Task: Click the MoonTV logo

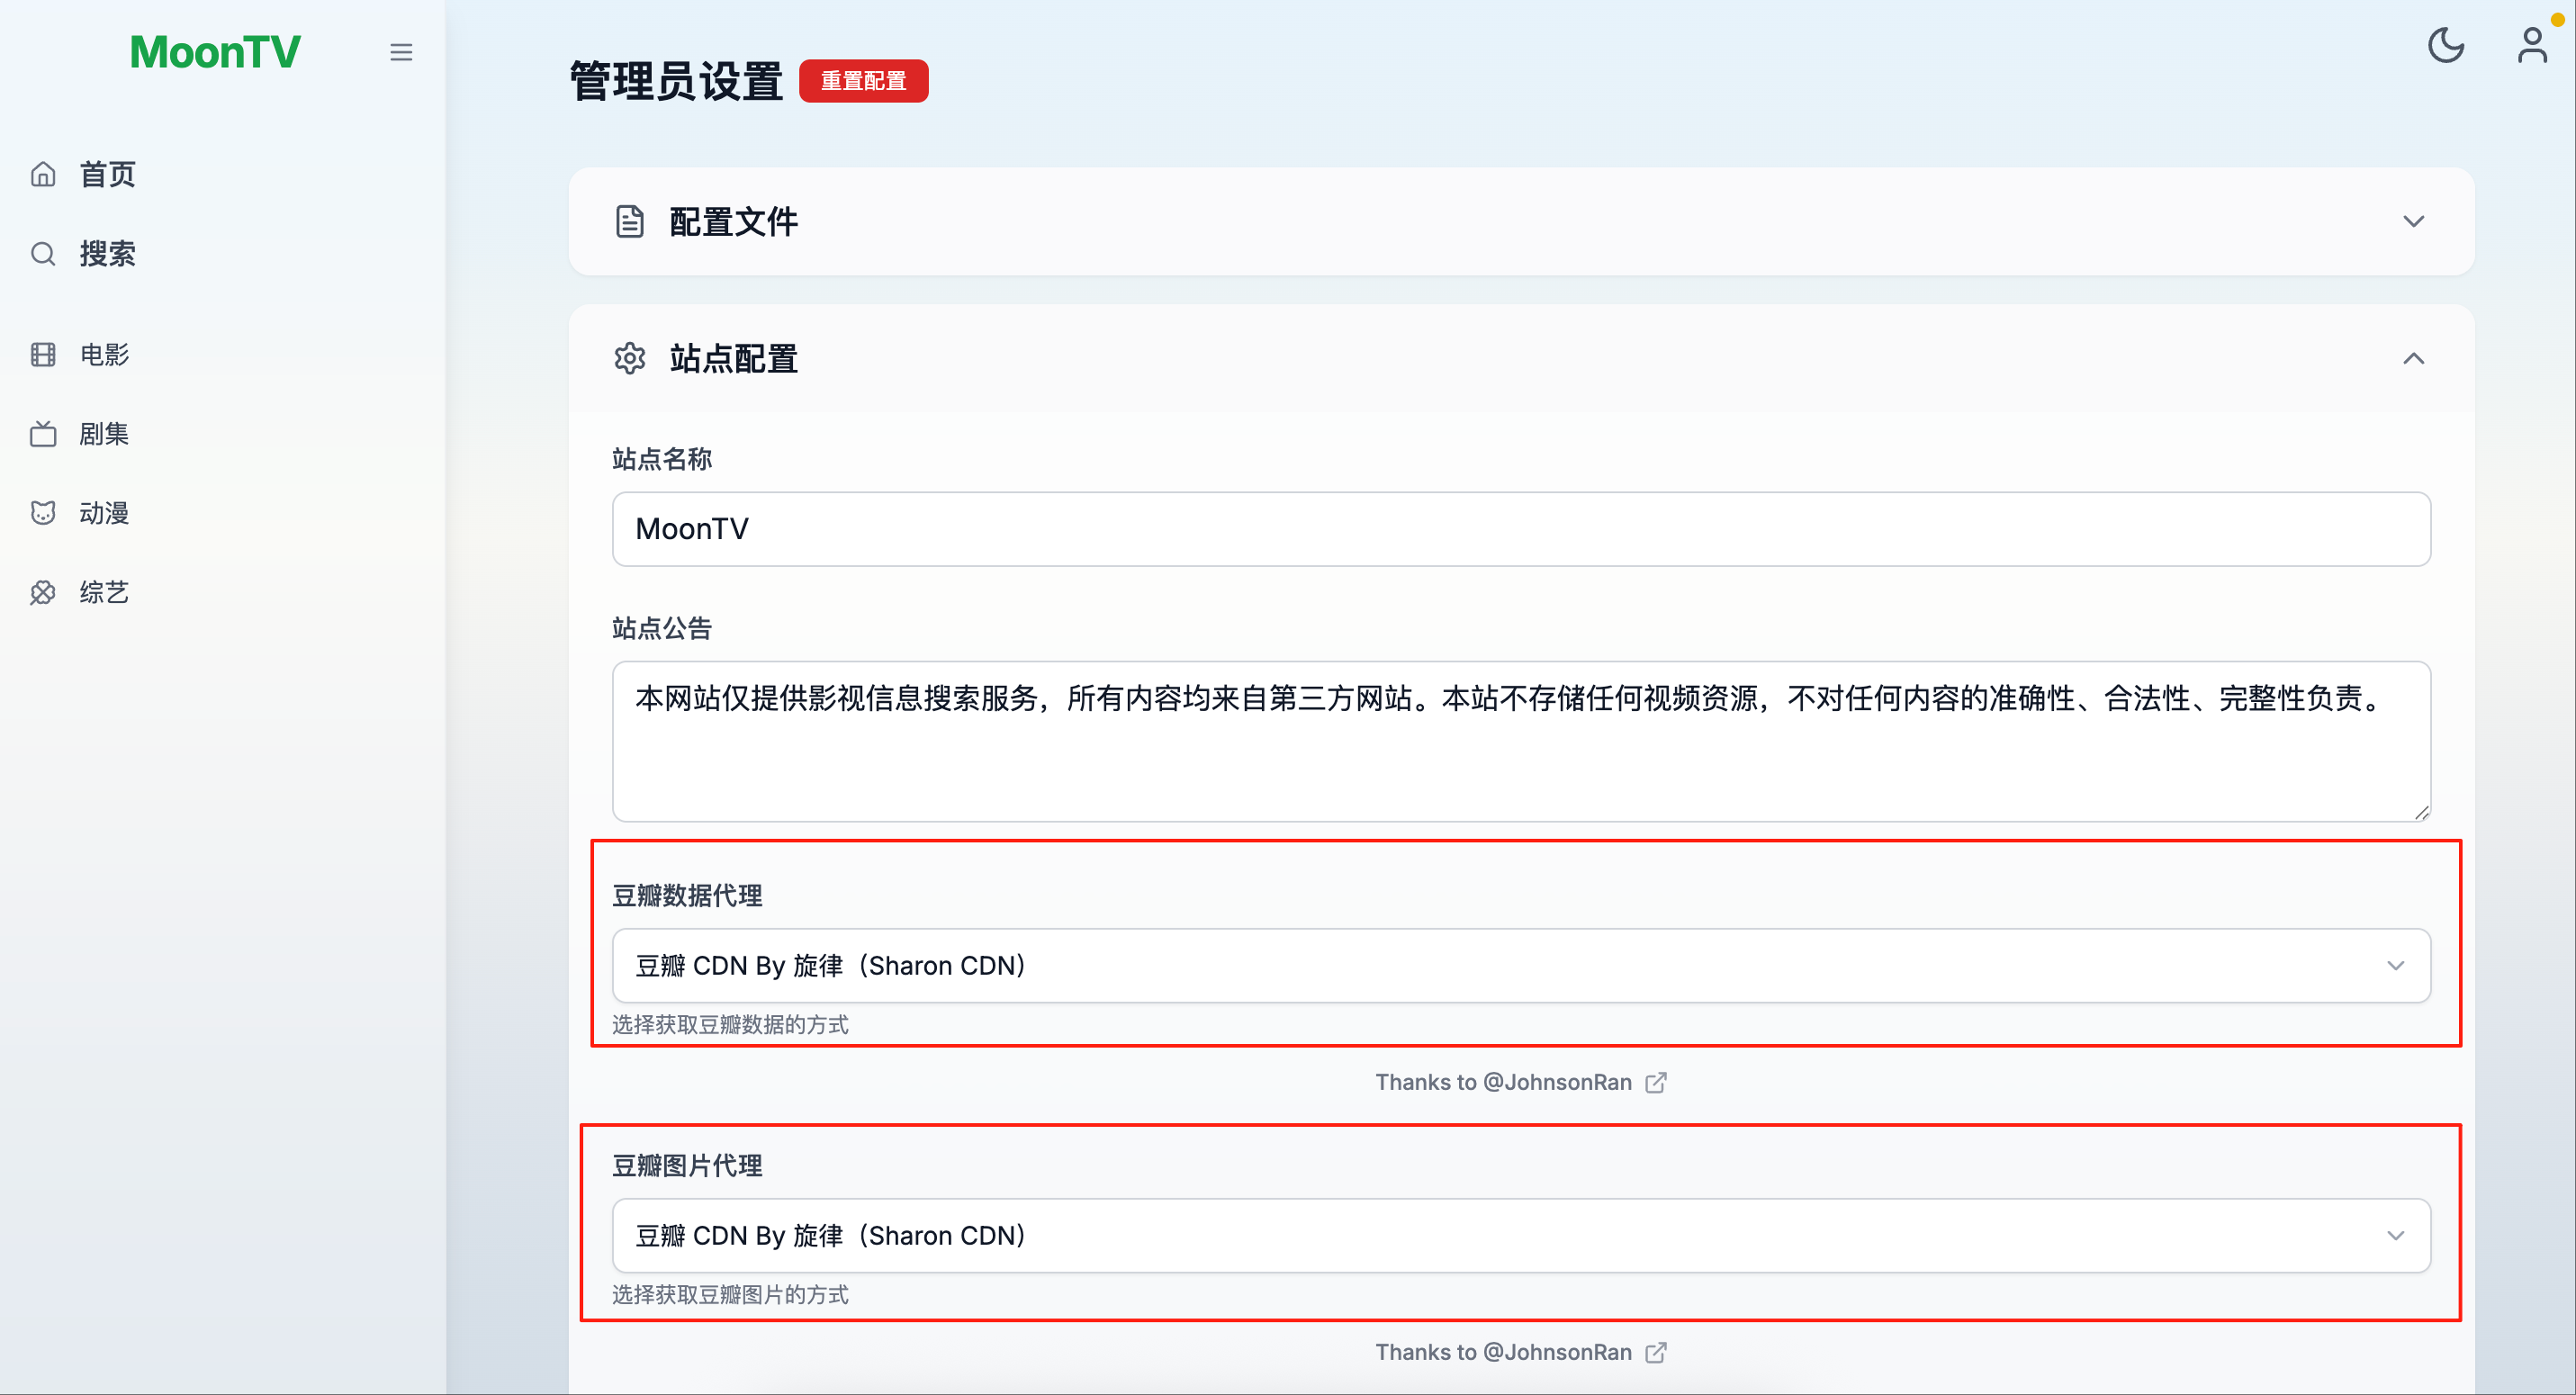Action: pyautogui.click(x=215, y=52)
